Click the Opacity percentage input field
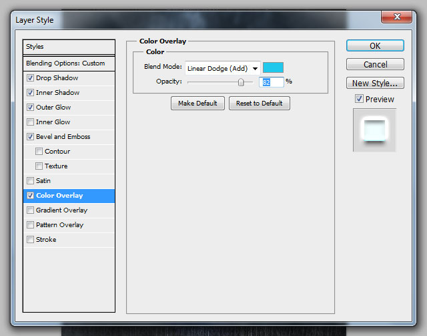The image size is (427, 336). 272,82
